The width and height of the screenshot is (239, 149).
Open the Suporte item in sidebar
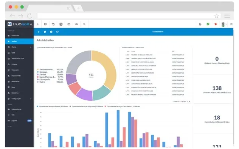[x=14, y=121]
